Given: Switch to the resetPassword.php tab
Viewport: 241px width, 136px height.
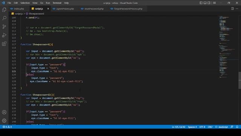Looking at the screenshot, I should coord(94,9).
